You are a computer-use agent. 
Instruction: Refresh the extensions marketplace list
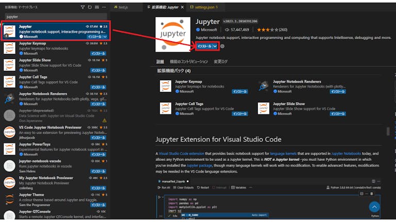pyautogui.click(x=90, y=7)
